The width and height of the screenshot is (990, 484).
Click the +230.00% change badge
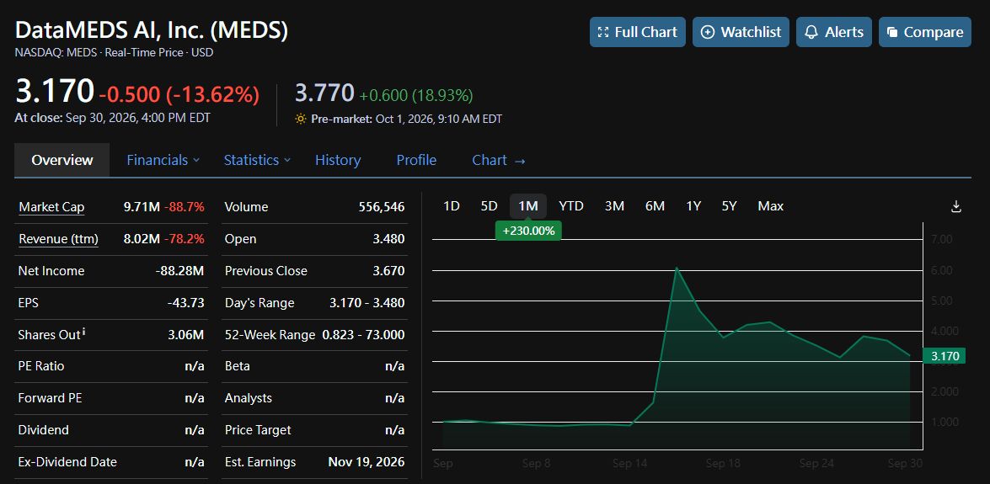point(528,231)
